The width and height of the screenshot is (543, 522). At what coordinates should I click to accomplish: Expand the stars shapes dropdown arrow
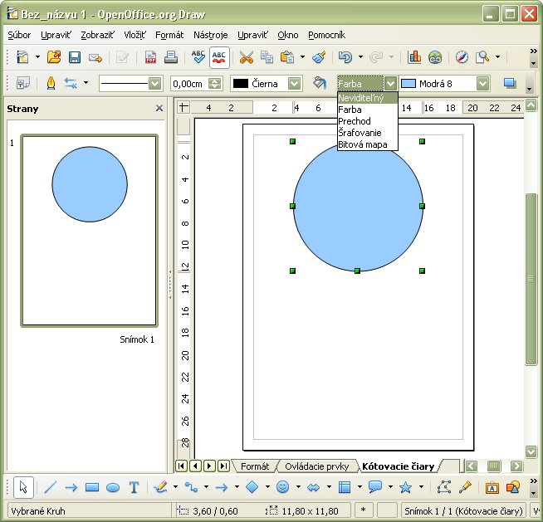tap(421, 487)
